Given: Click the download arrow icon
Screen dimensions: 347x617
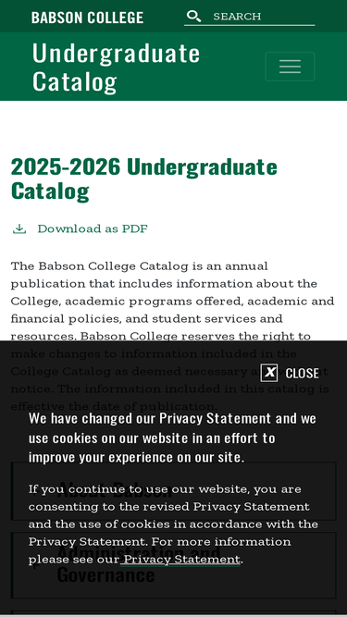Looking at the screenshot, I should click(x=19, y=228).
